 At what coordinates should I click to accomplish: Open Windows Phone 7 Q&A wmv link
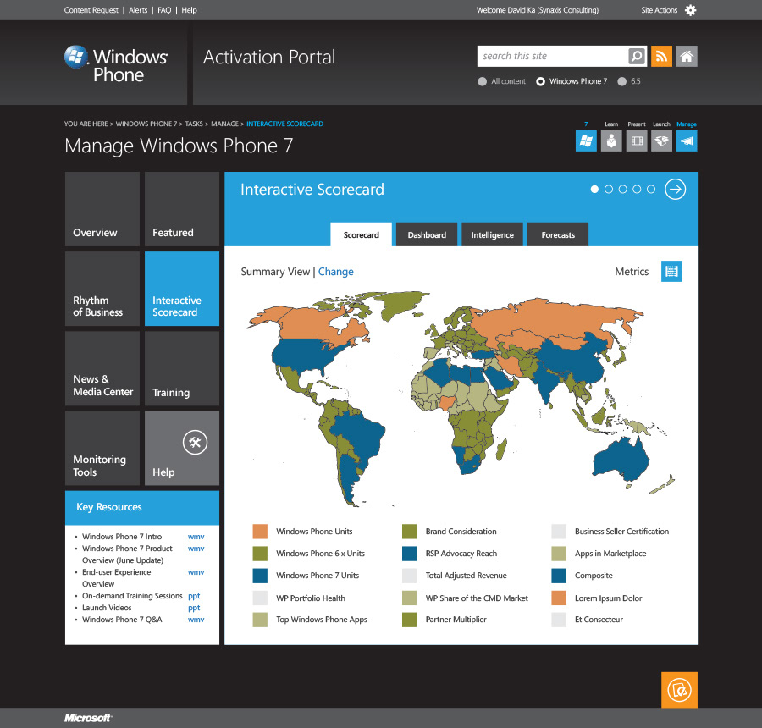click(x=196, y=620)
